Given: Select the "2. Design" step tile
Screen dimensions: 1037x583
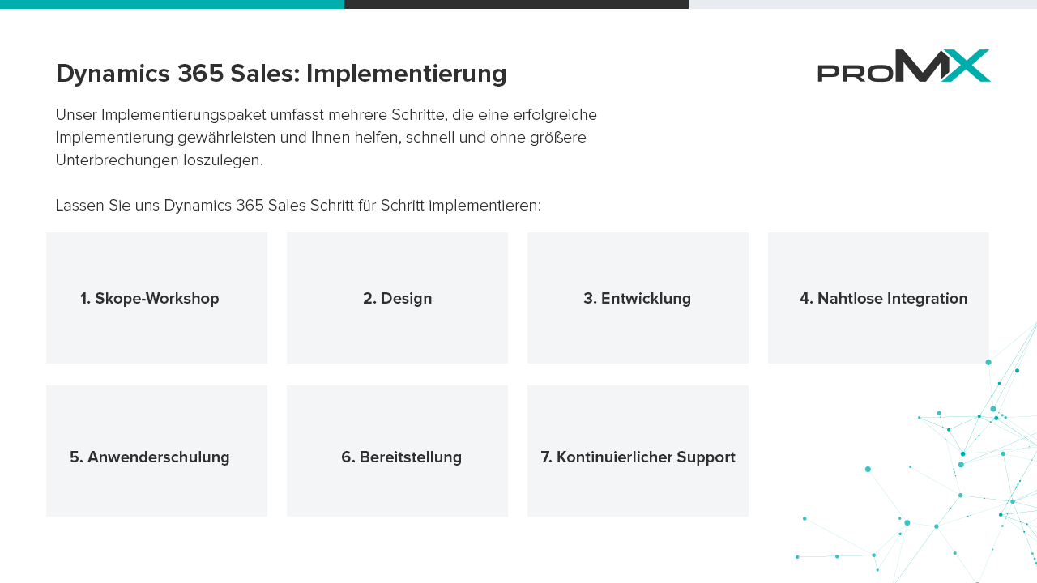Looking at the screenshot, I should point(397,298).
